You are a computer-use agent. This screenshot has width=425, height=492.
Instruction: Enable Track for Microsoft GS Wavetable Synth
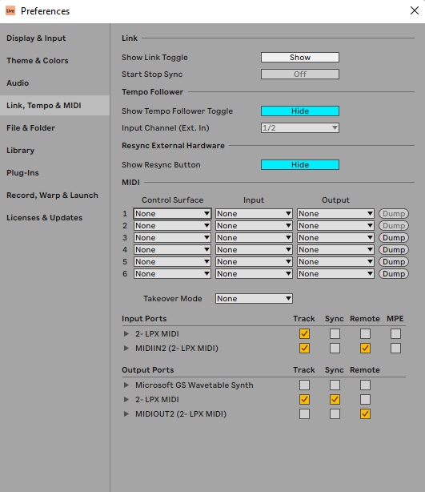[304, 385]
